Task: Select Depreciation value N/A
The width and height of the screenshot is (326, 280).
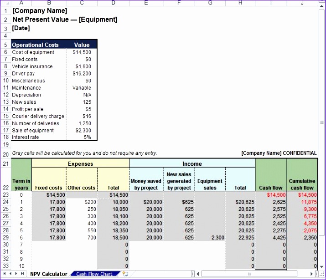Action: tap(82, 95)
